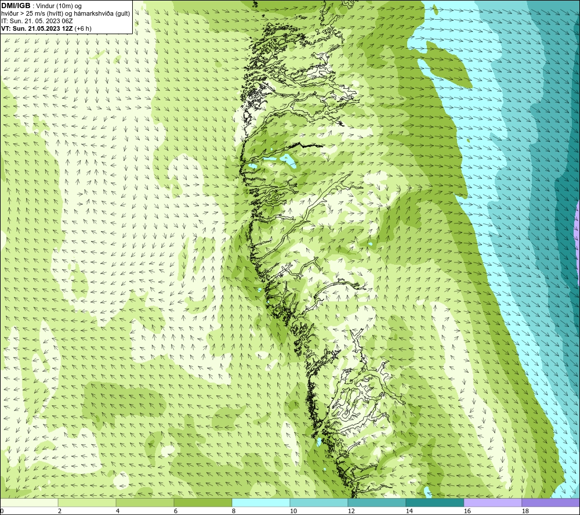Pick the 2–4 m/s light green swatch
The image size is (580, 515).
tap(87, 503)
